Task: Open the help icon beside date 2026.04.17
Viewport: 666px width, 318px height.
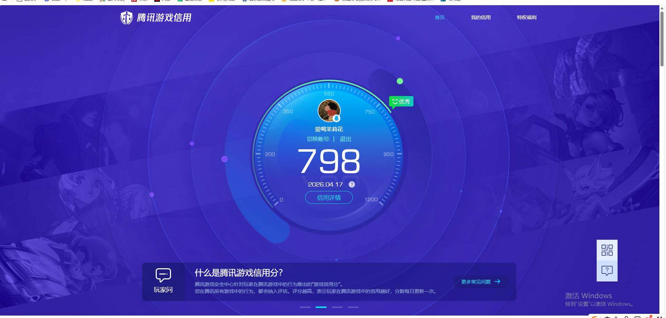Action: click(351, 184)
